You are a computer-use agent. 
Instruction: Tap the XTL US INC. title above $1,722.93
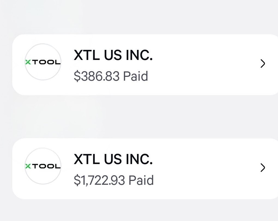pos(113,160)
